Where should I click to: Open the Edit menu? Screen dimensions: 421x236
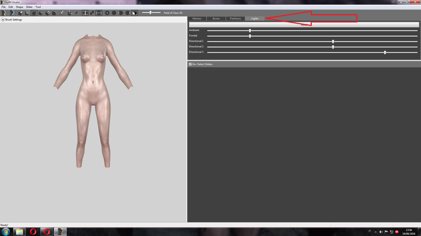11,7
